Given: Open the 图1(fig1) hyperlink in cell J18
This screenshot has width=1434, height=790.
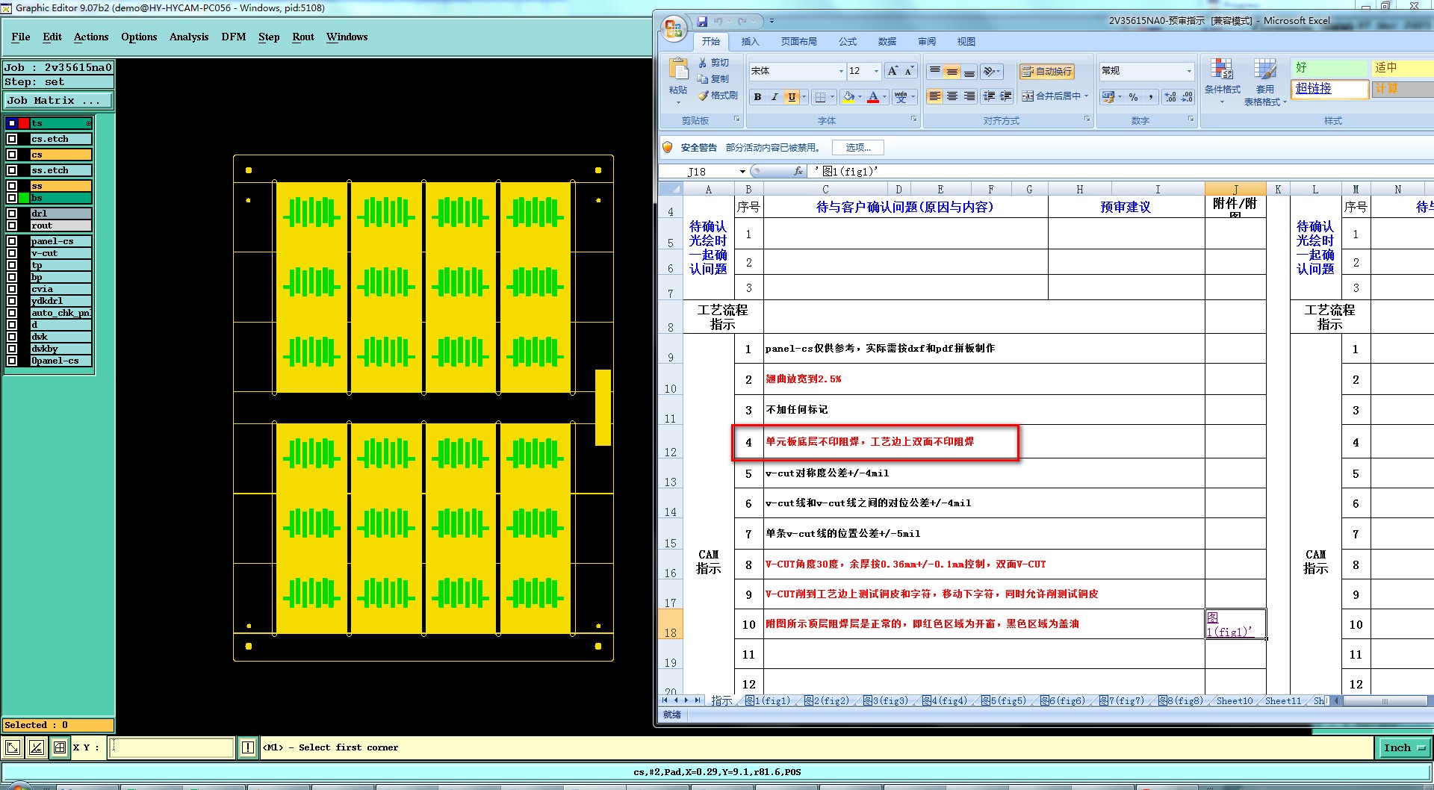Looking at the screenshot, I should (x=1229, y=625).
